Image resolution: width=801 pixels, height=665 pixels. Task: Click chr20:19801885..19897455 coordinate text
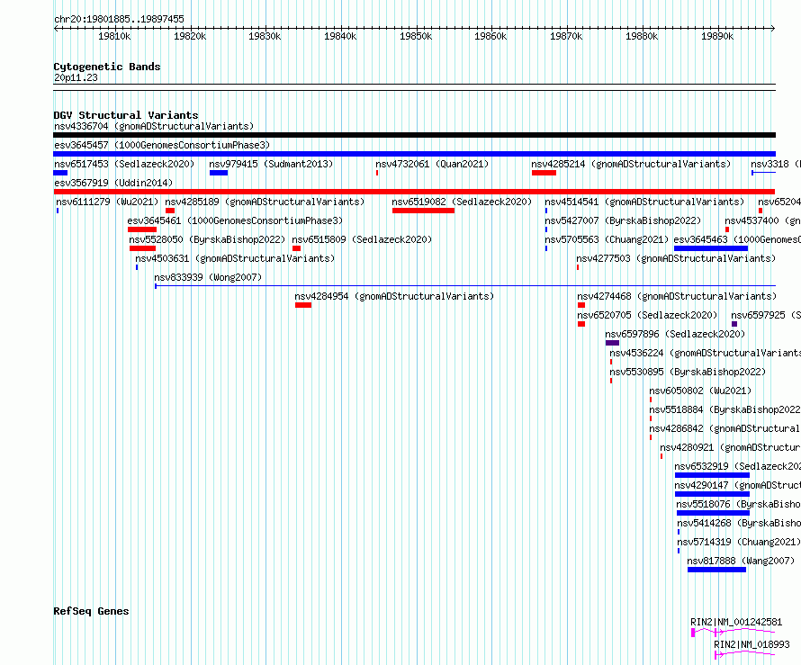[119, 19]
